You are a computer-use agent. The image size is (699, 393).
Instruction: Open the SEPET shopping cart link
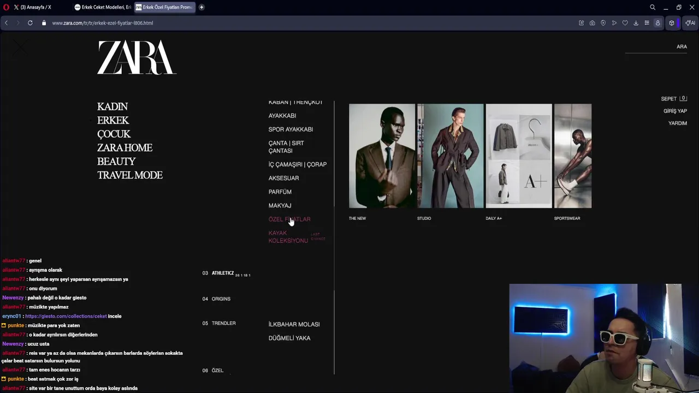click(x=673, y=99)
